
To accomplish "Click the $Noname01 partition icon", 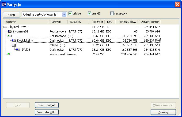I will pos(10,31).
